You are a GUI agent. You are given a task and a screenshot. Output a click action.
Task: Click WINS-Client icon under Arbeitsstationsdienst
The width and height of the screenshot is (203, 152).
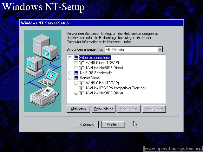coord(82,63)
